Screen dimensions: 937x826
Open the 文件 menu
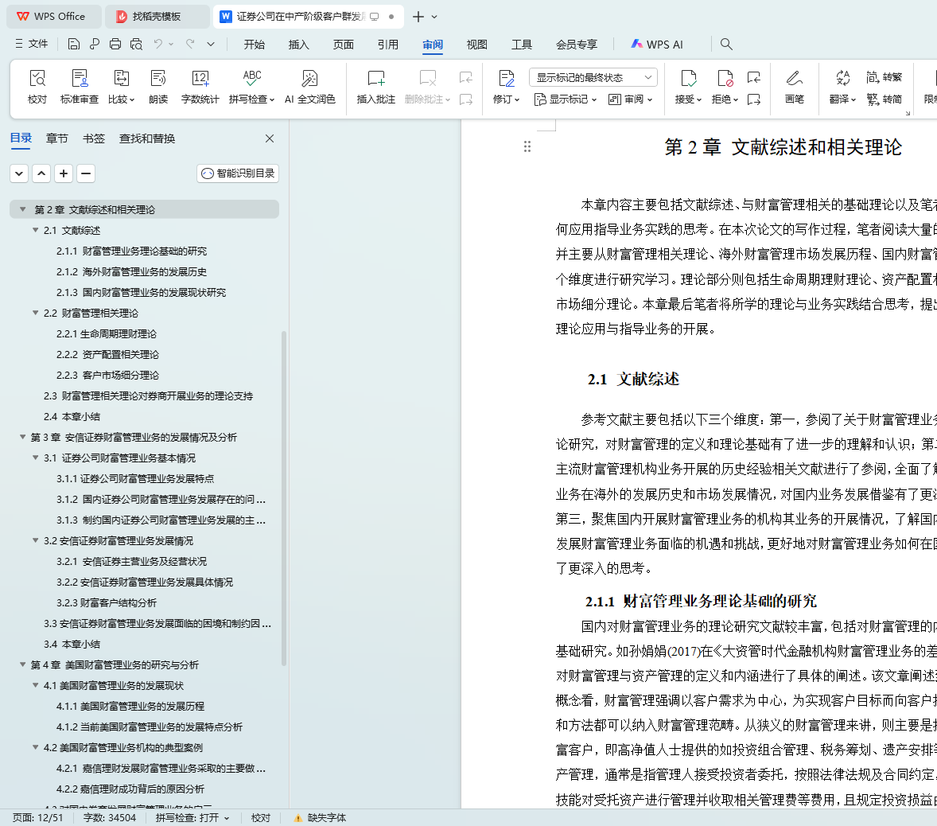click(32, 44)
